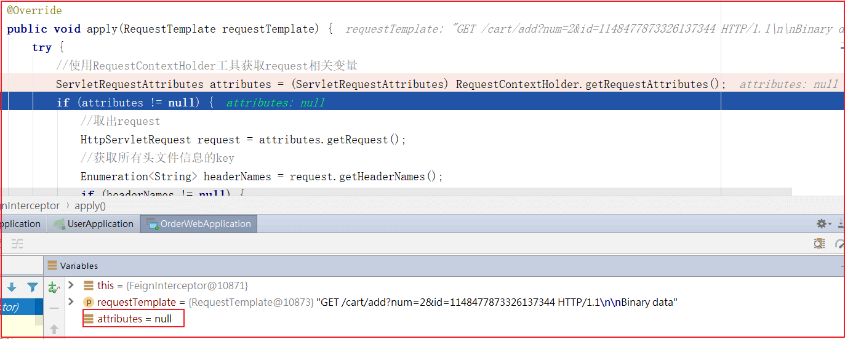This screenshot has width=845, height=339.
Task: Click the breakpoint line with RequestContextHolder.getRequestAttributes()
Action: tap(422, 84)
